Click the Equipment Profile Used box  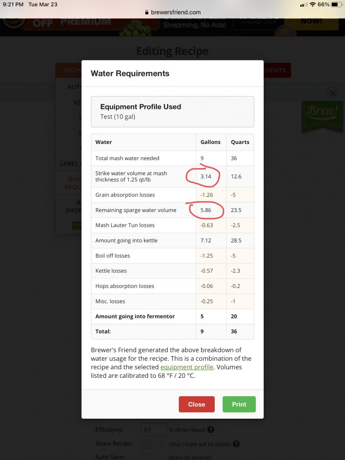tap(172, 112)
